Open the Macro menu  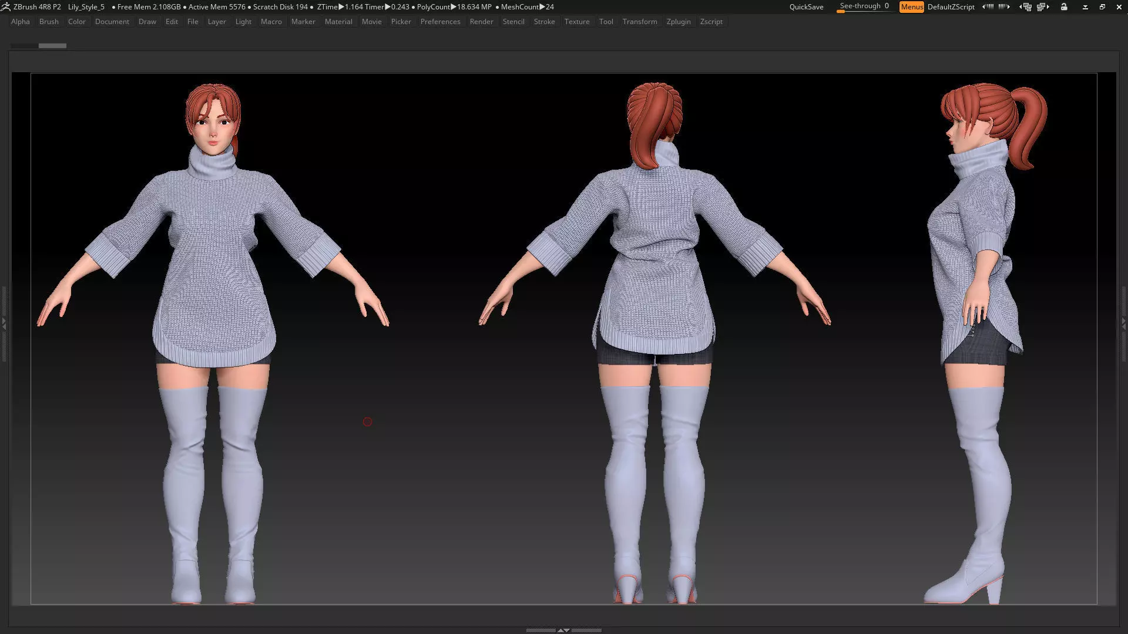click(271, 22)
